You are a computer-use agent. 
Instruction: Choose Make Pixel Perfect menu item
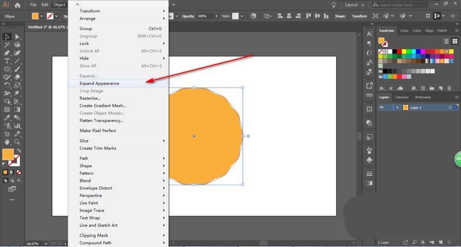[118, 131]
